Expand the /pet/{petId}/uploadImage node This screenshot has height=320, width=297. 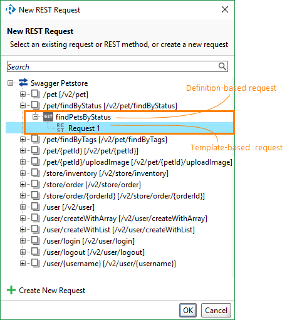click(23, 162)
